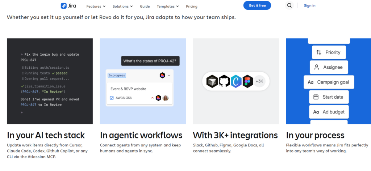
Task: Click the In progress status label
Action: click(117, 75)
